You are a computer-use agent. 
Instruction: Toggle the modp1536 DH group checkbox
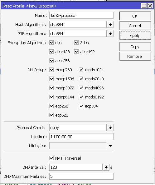(x=51, y=79)
